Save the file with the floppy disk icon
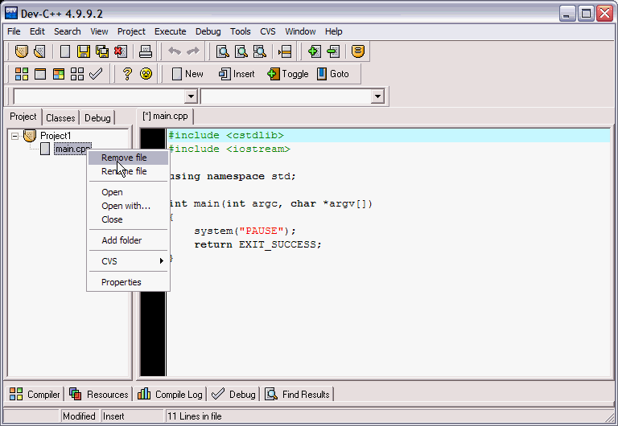This screenshot has width=618, height=426. (84, 51)
